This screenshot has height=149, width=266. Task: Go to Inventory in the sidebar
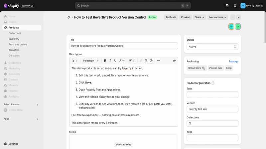point(14,39)
